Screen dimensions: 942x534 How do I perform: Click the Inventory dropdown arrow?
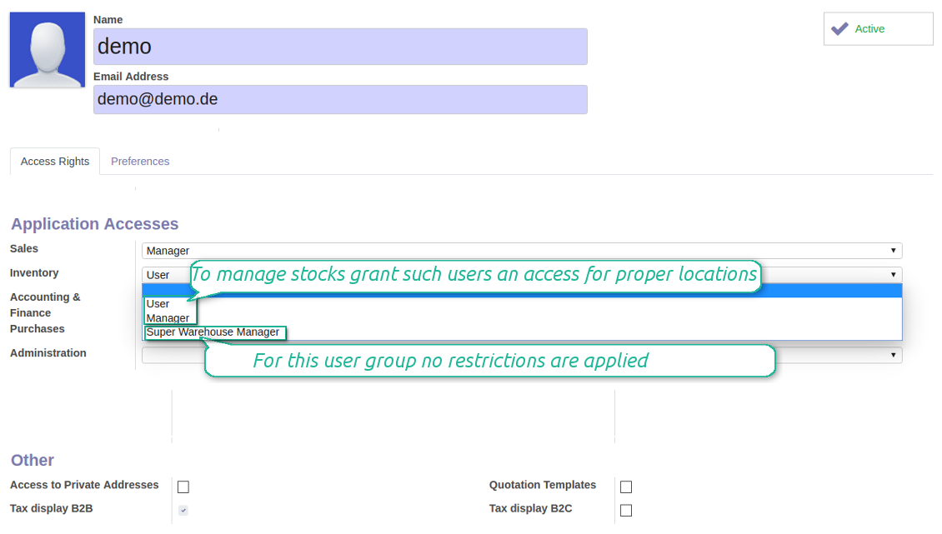tap(893, 275)
